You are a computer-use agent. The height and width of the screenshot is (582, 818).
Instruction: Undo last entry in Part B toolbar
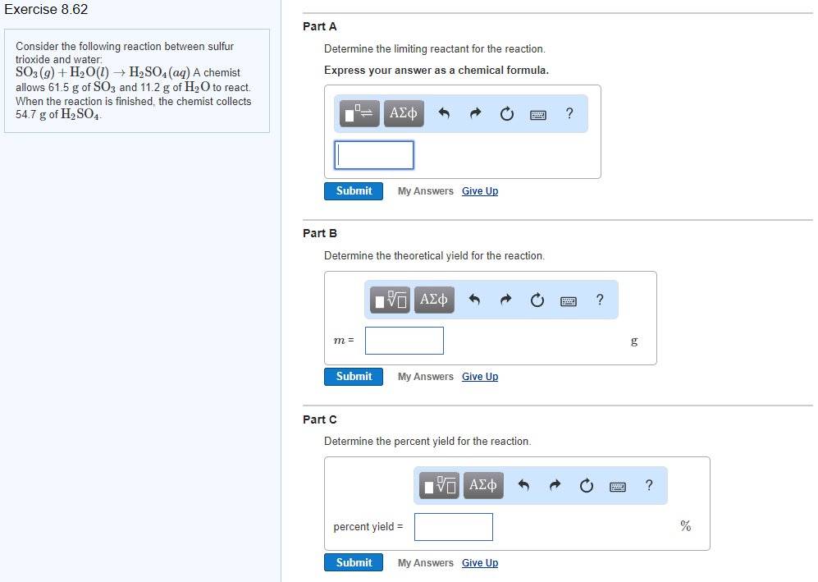click(474, 300)
